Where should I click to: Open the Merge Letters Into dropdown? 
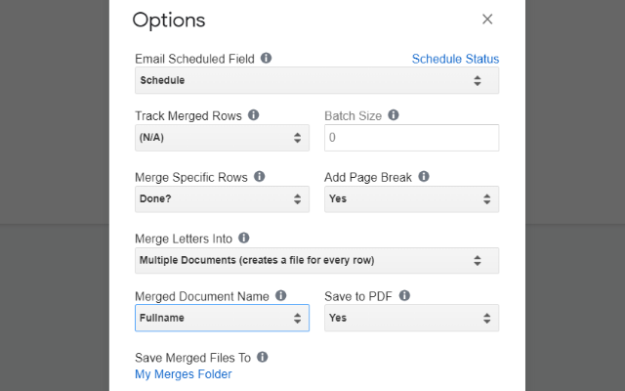[x=316, y=260]
